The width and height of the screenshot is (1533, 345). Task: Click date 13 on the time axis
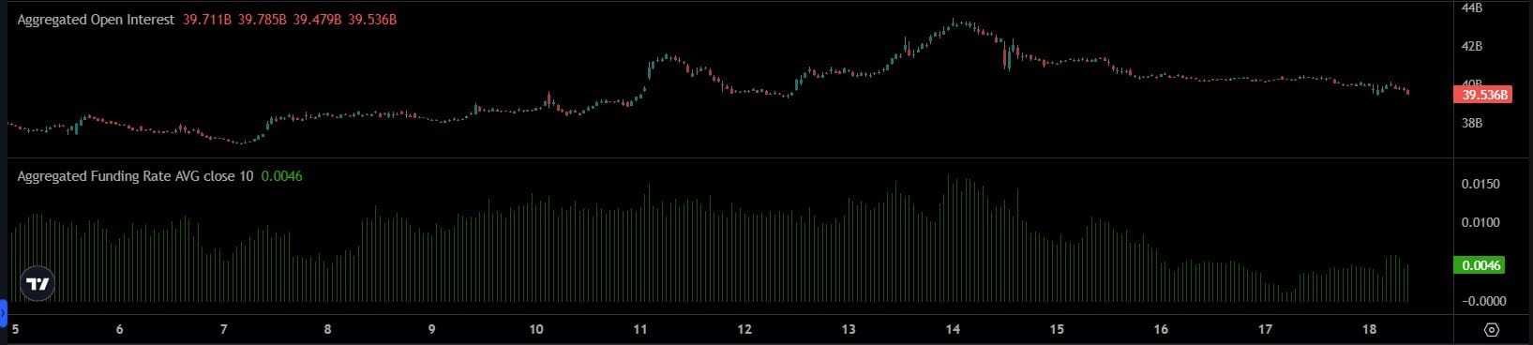click(x=849, y=329)
